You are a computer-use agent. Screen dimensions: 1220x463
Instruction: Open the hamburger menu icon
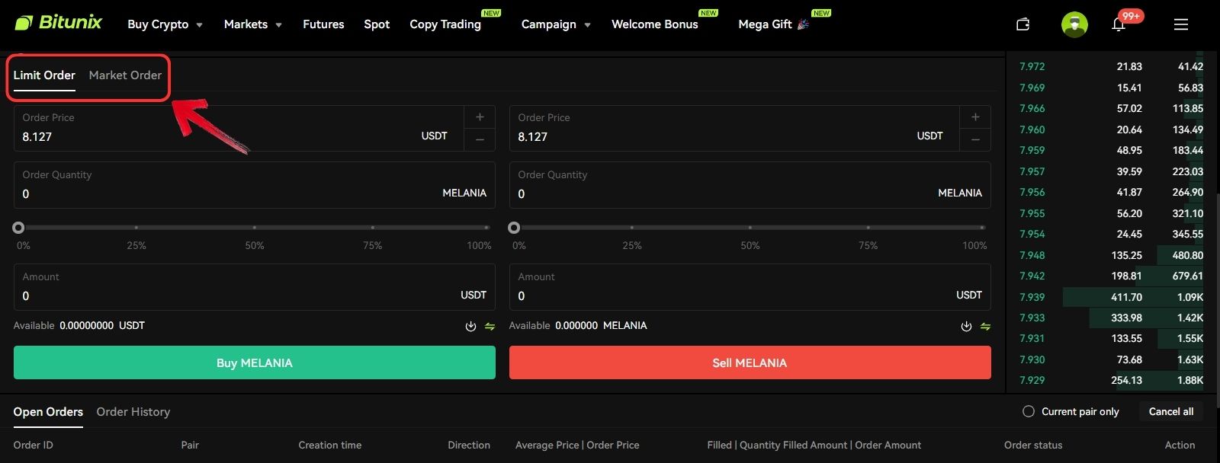tap(1181, 24)
